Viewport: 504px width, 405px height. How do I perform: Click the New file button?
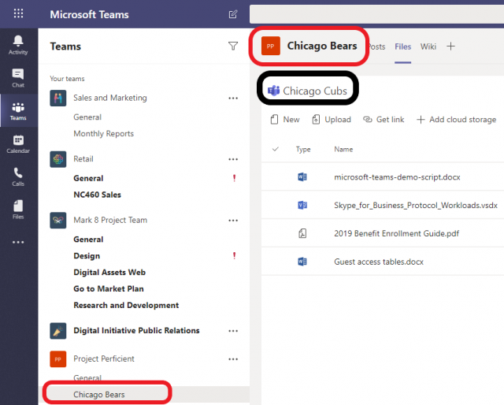[x=285, y=120]
